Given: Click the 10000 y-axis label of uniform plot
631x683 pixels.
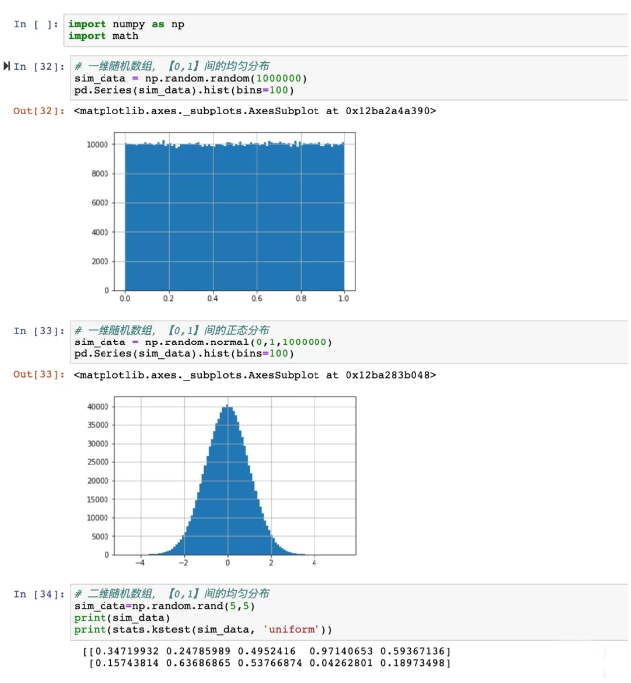Looking at the screenshot, I should coord(98,145).
